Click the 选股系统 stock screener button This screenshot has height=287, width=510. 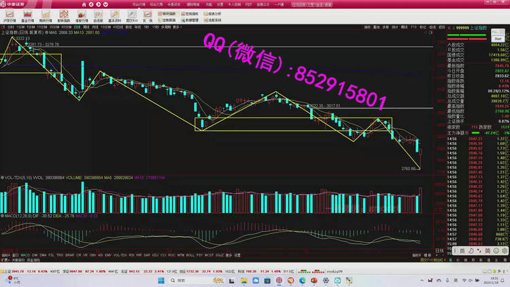coord(212,20)
